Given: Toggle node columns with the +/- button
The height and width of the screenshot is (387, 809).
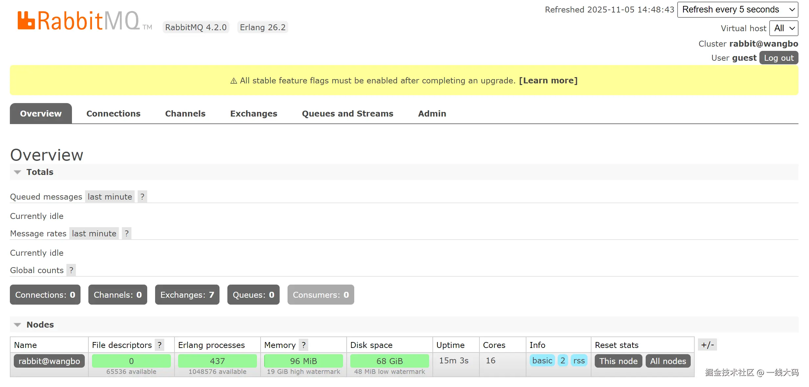Looking at the screenshot, I should tap(707, 345).
